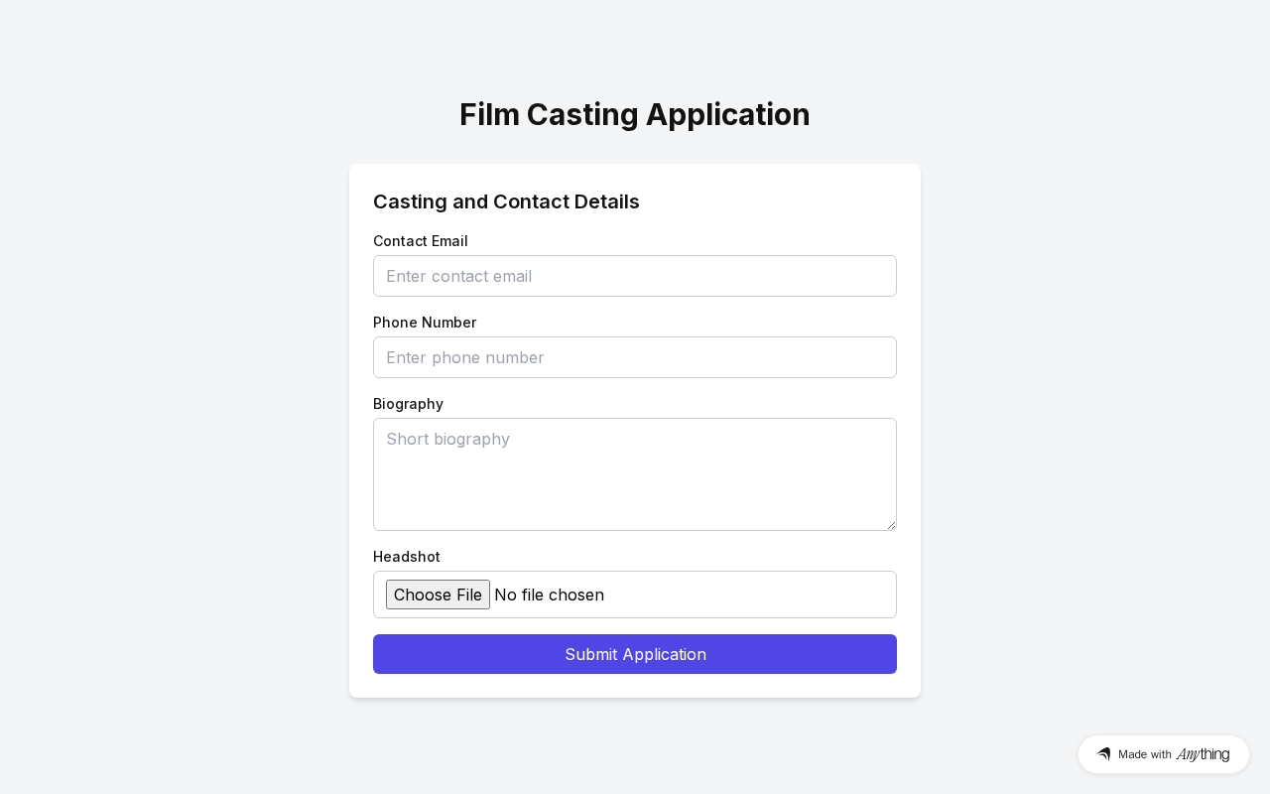Focus the Contact Email input field
Viewport: 1270px width, 794px height.
point(635,276)
